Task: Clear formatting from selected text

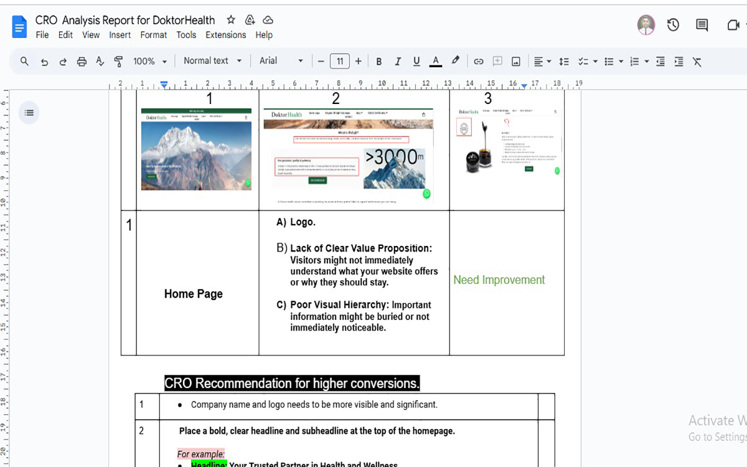Action: 697,61
